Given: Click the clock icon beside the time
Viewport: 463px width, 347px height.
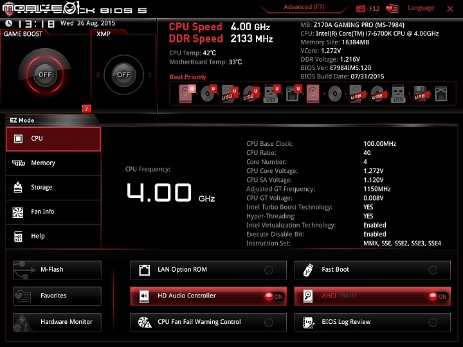Looking at the screenshot, I should pos(9,23).
